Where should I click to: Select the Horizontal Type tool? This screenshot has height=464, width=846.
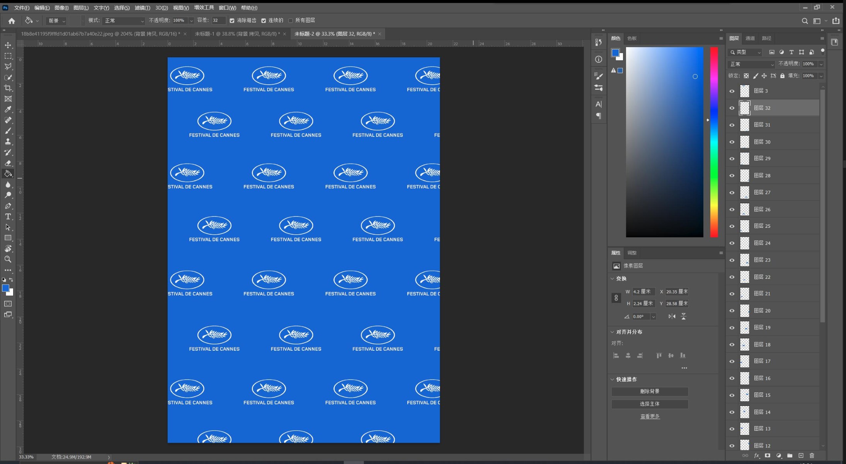point(8,217)
